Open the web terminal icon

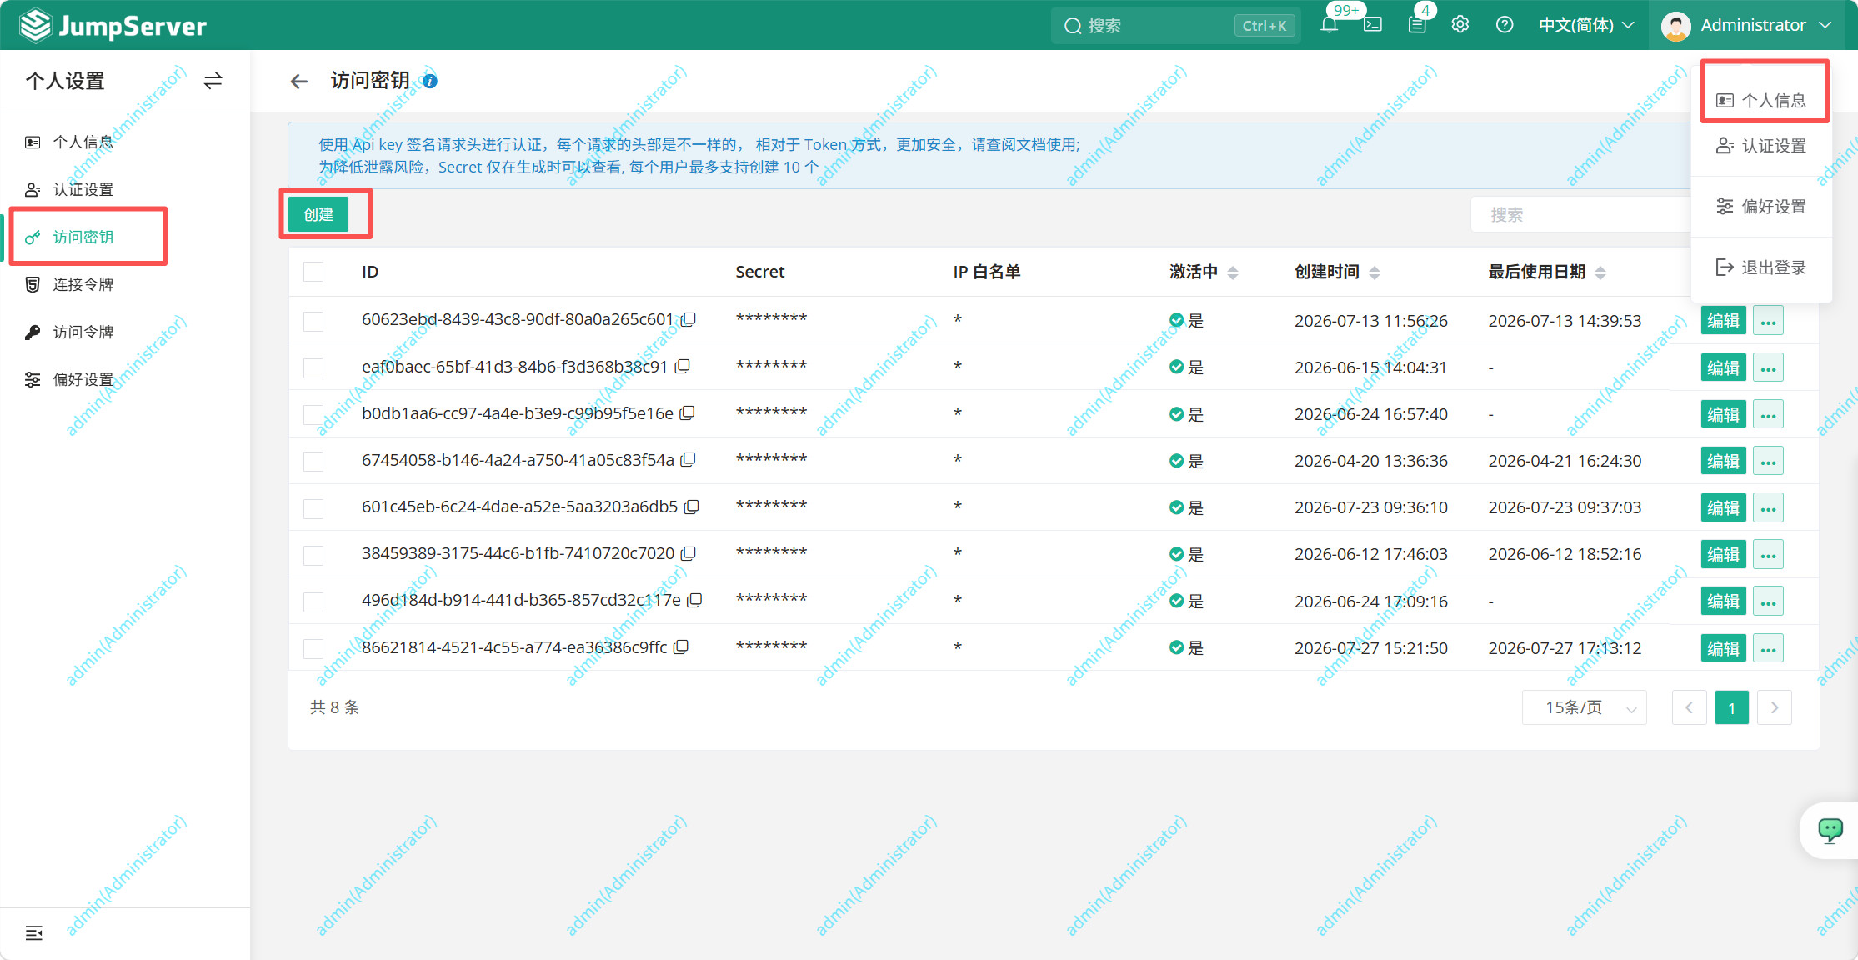[1373, 25]
